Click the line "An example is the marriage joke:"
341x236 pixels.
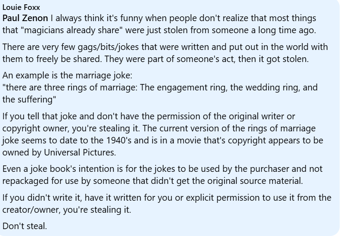[67, 75]
